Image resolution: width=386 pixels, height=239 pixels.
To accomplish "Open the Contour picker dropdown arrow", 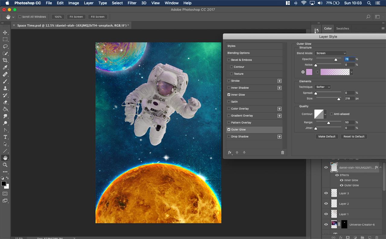I will pos(325,114).
